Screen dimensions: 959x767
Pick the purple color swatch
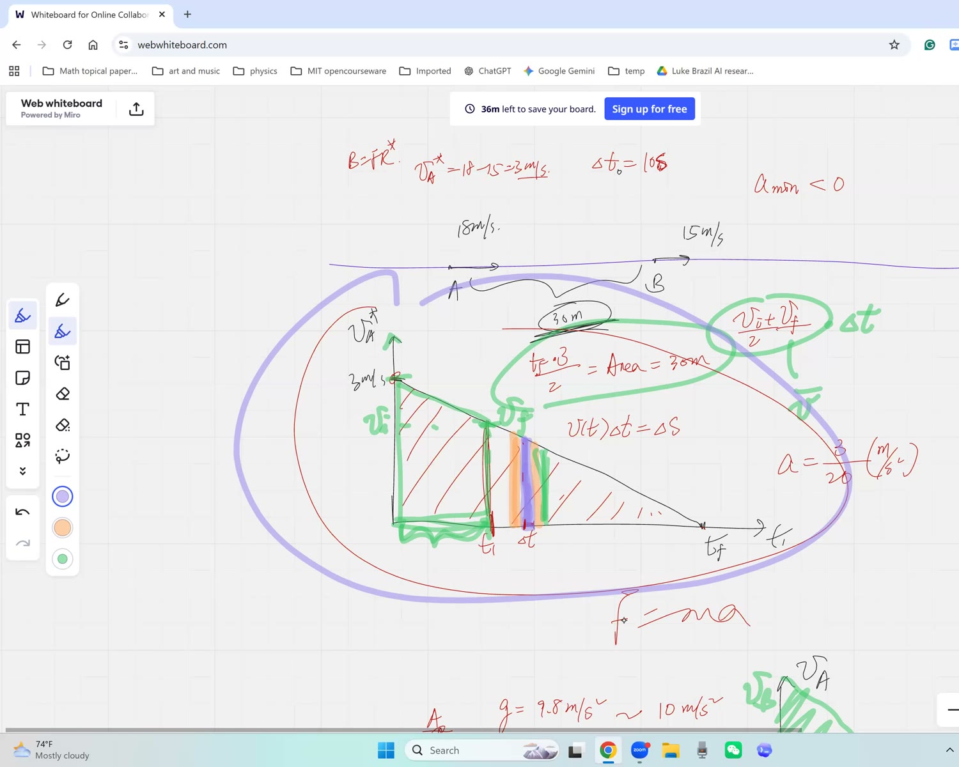click(63, 497)
